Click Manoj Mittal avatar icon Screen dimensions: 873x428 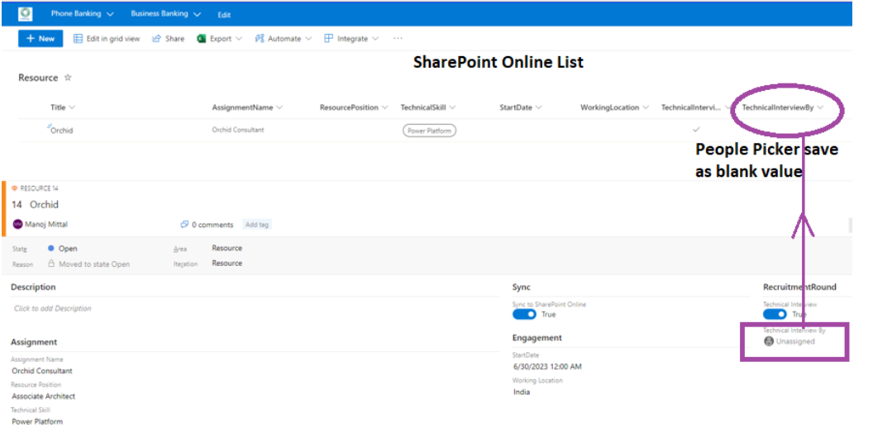coord(18,224)
